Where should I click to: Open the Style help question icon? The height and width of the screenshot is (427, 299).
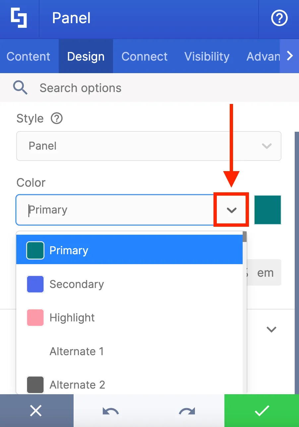[x=57, y=118]
